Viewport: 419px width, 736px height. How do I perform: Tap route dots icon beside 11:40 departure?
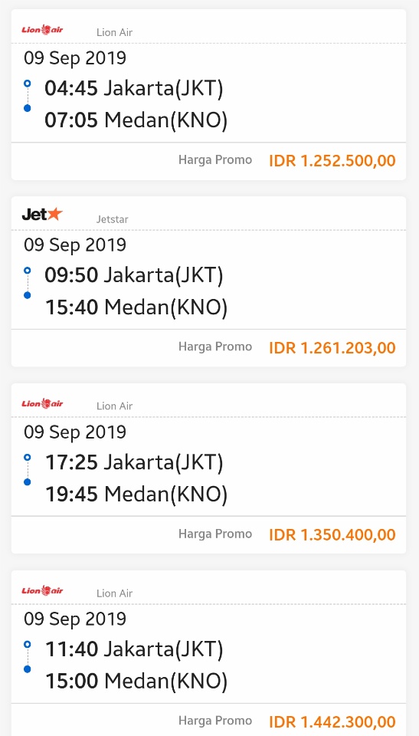(x=28, y=657)
